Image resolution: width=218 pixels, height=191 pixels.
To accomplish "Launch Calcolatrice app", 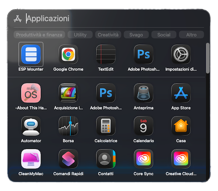I will click(106, 126).
